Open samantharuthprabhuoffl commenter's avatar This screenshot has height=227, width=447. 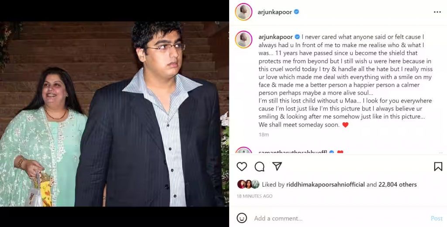point(244,151)
